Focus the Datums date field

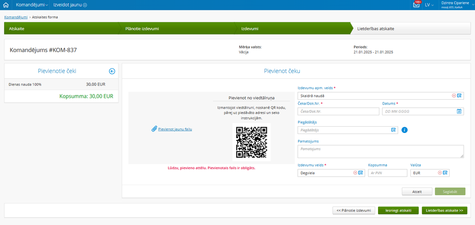[423, 111]
